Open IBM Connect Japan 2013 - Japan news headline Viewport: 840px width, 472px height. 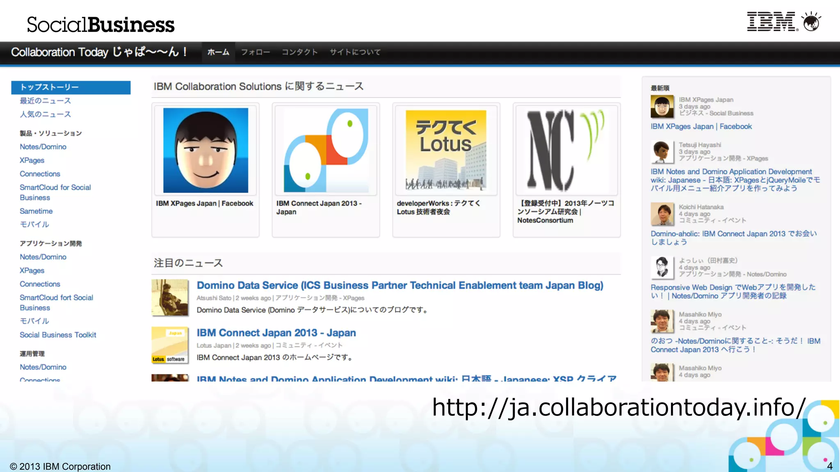click(276, 333)
